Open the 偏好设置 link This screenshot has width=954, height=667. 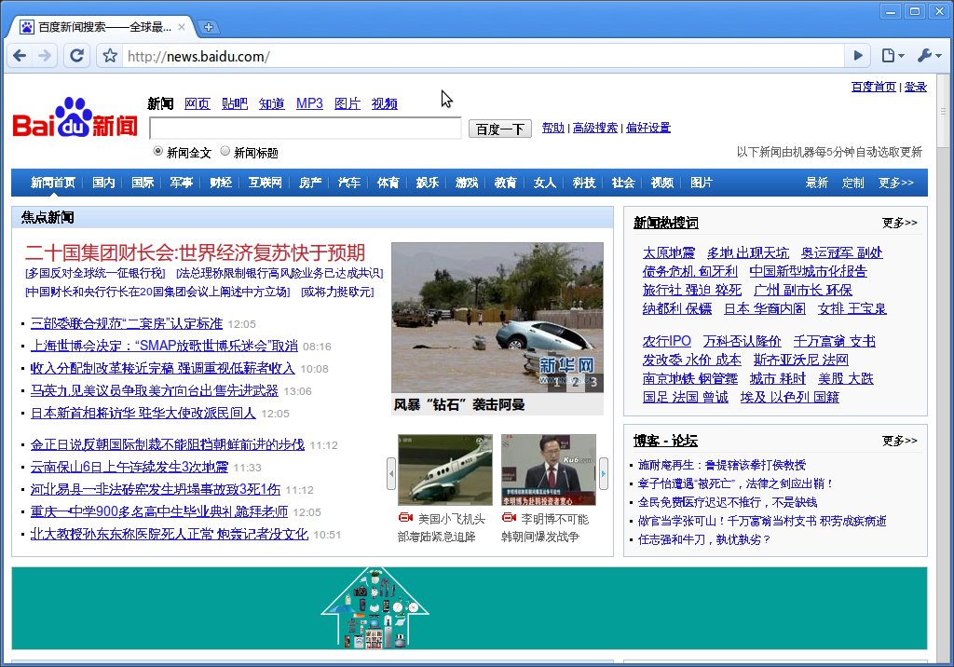point(648,128)
